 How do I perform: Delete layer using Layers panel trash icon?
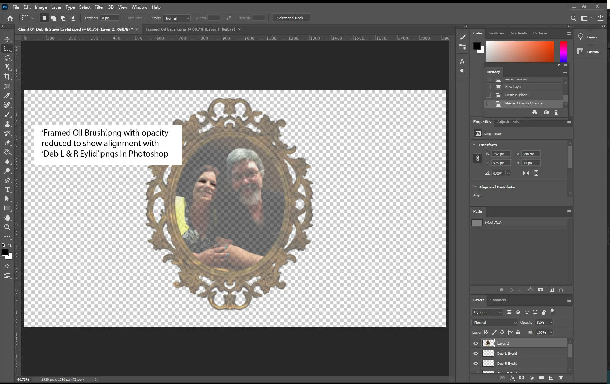[560, 377]
